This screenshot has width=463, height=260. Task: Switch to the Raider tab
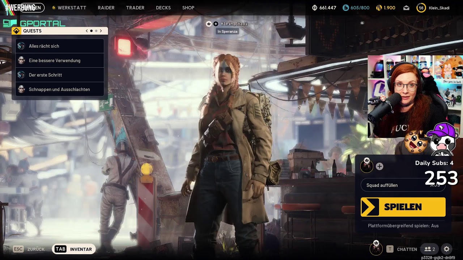tap(106, 8)
